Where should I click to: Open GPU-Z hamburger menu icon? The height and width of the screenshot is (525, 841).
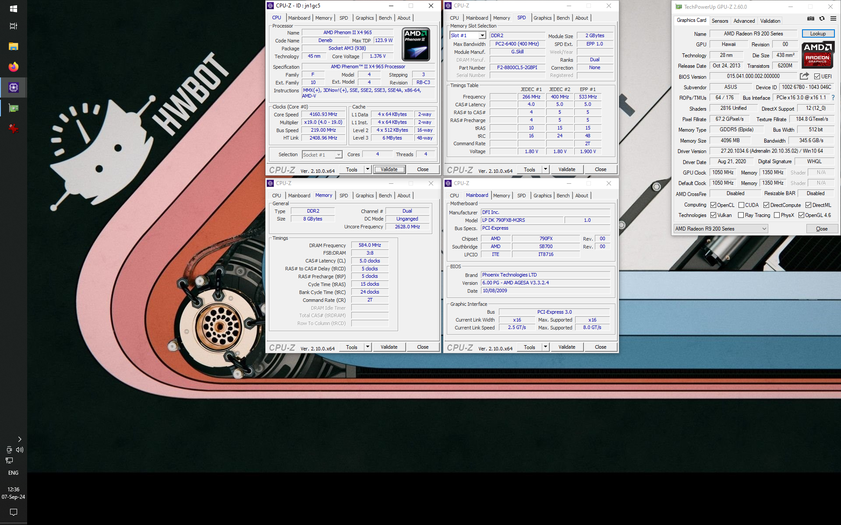pyautogui.click(x=833, y=18)
